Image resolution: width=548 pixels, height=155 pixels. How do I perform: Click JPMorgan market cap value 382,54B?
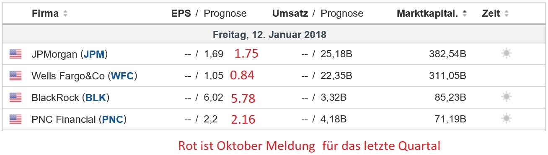tap(447, 54)
